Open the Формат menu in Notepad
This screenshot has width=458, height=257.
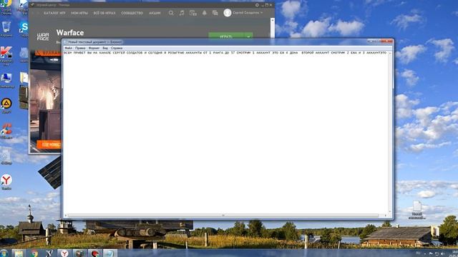tap(94, 48)
